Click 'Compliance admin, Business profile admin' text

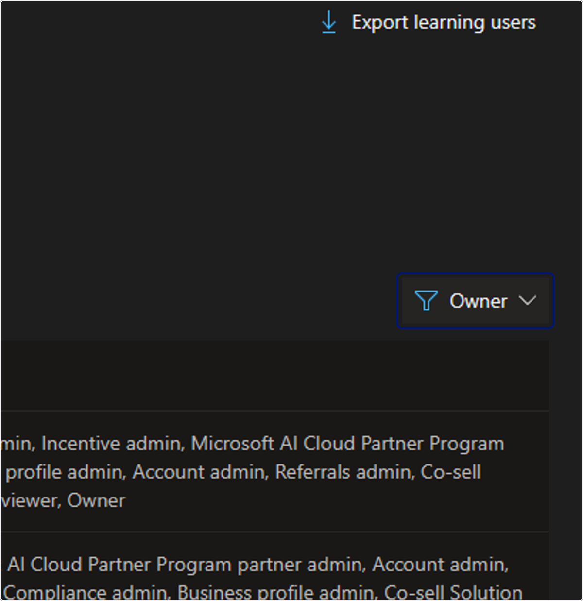pyautogui.click(x=189, y=592)
